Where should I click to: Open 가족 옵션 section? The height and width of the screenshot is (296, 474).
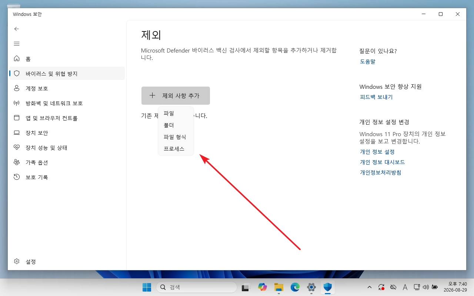[67, 162]
